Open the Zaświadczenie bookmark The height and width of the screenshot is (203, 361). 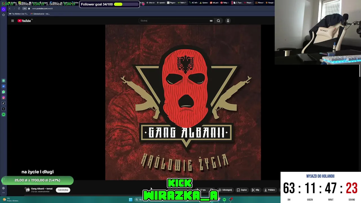pos(40,14)
